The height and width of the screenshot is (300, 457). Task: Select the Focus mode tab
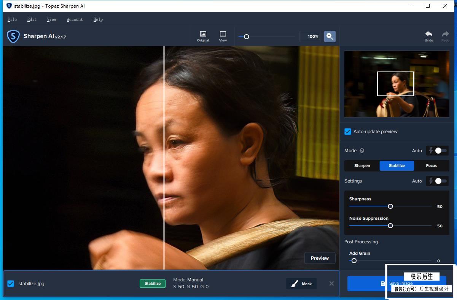tap(432, 165)
